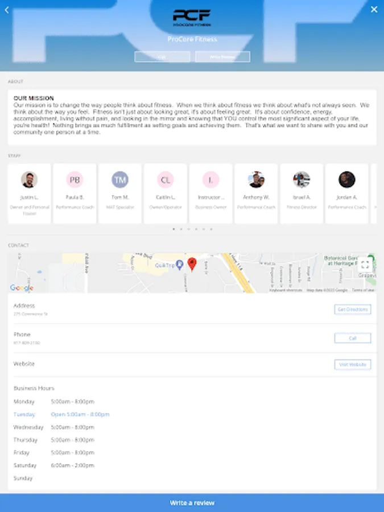Open Jordan A.'s staff photo
The height and width of the screenshot is (512, 384).
[x=347, y=180]
